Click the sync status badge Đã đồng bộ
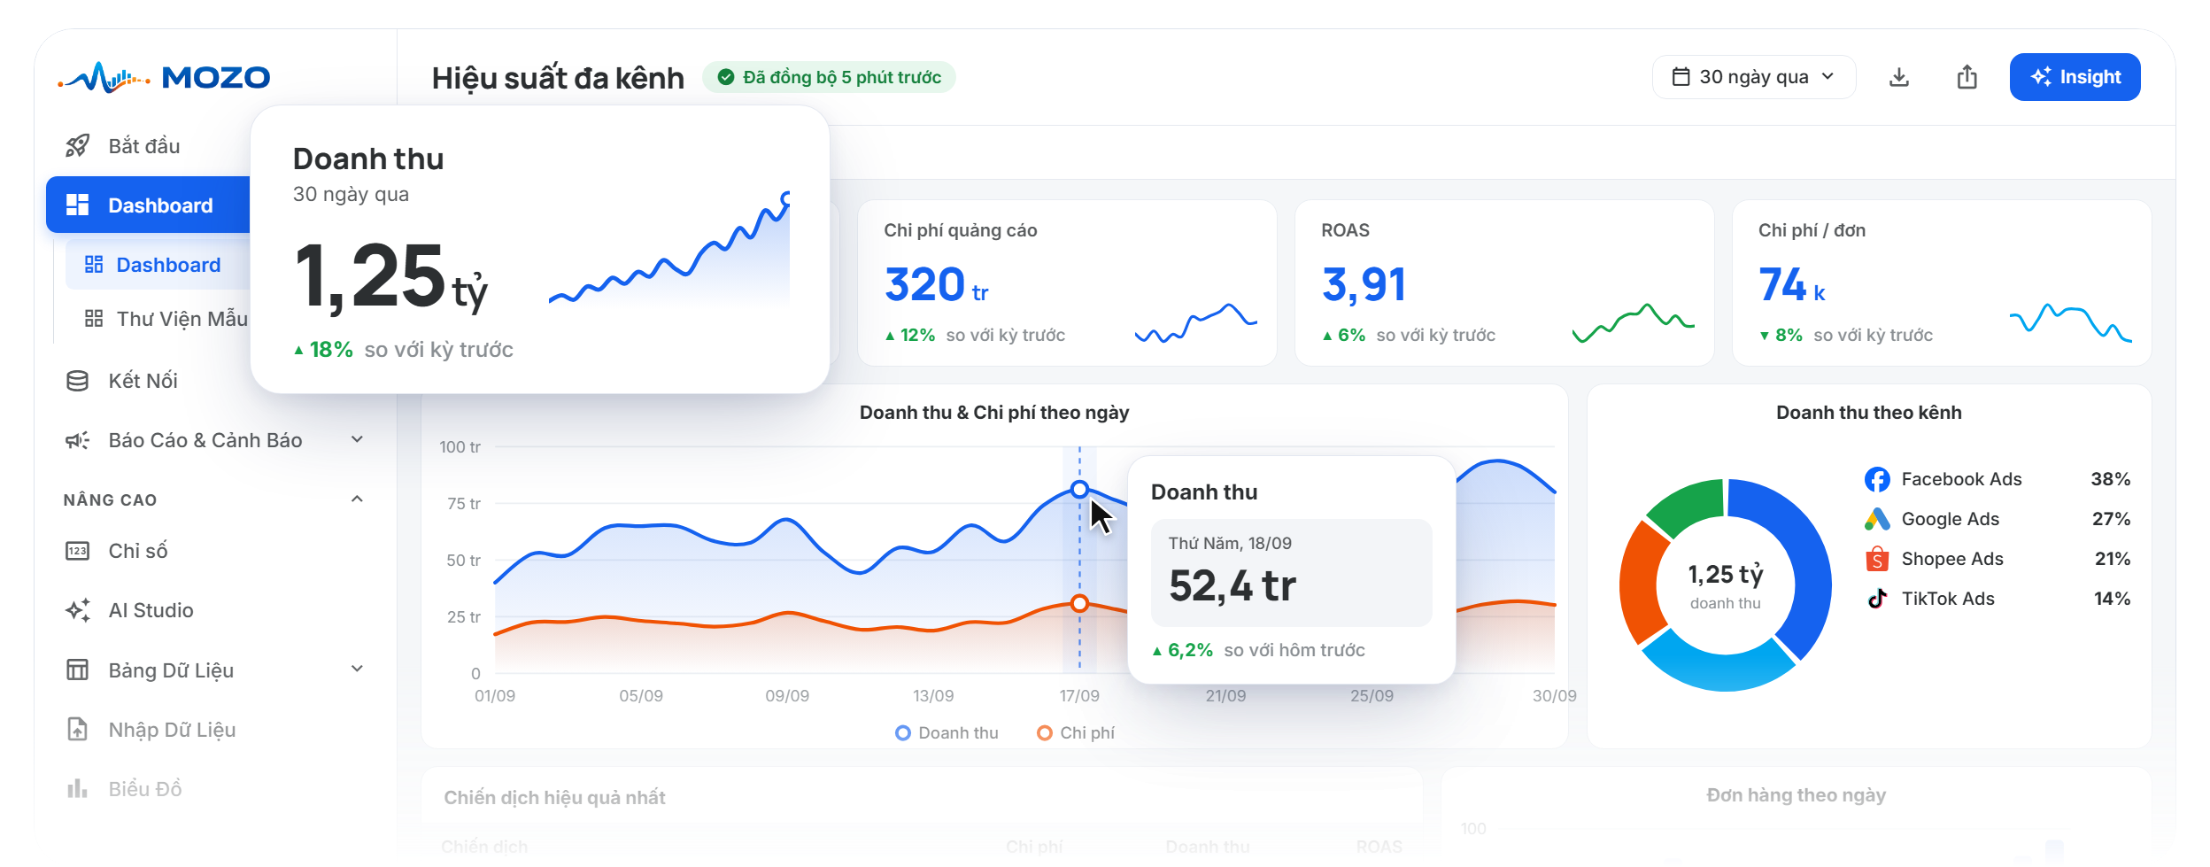2210x867 pixels. point(829,77)
